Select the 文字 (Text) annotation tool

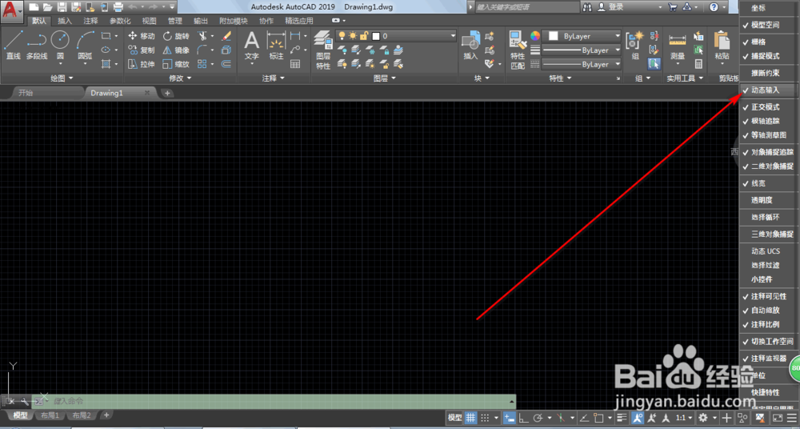coord(251,46)
